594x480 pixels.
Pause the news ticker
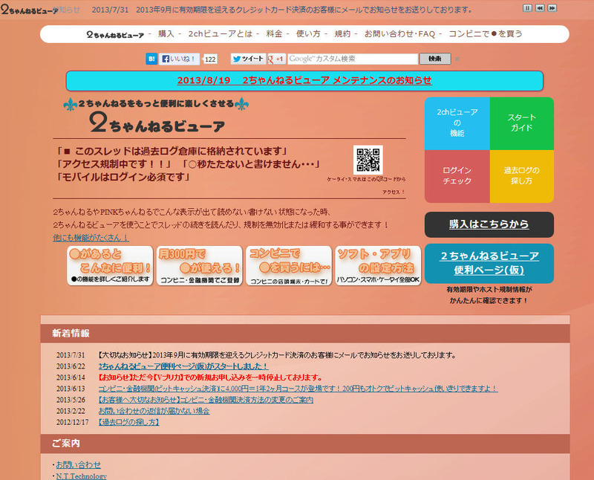(x=527, y=8)
